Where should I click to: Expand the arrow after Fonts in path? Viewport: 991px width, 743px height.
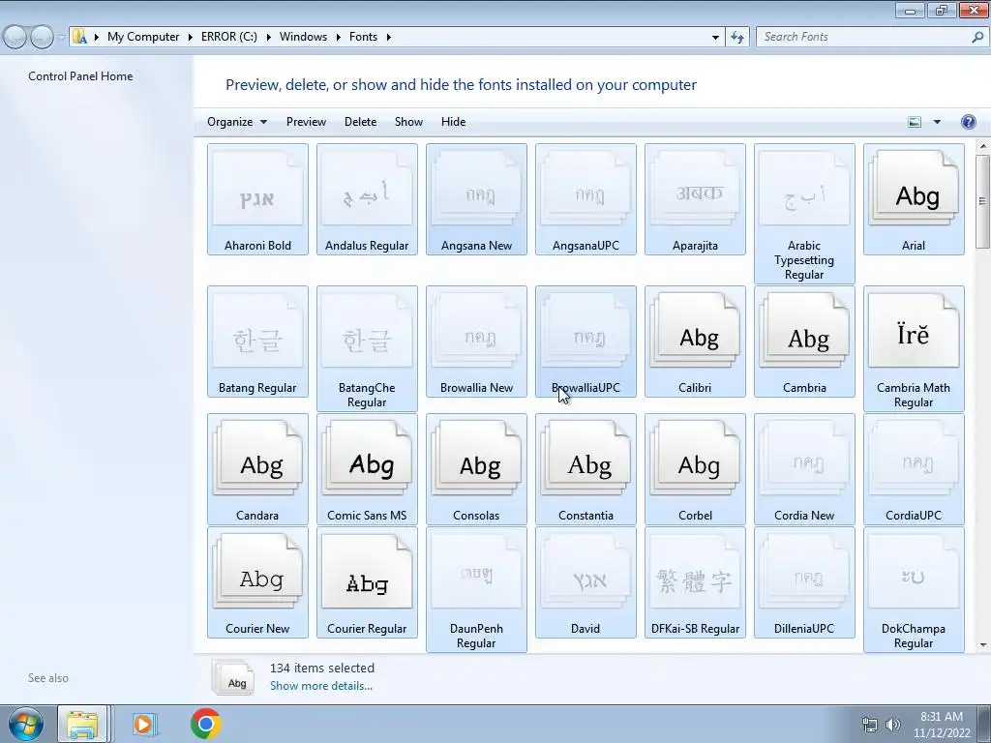point(389,37)
